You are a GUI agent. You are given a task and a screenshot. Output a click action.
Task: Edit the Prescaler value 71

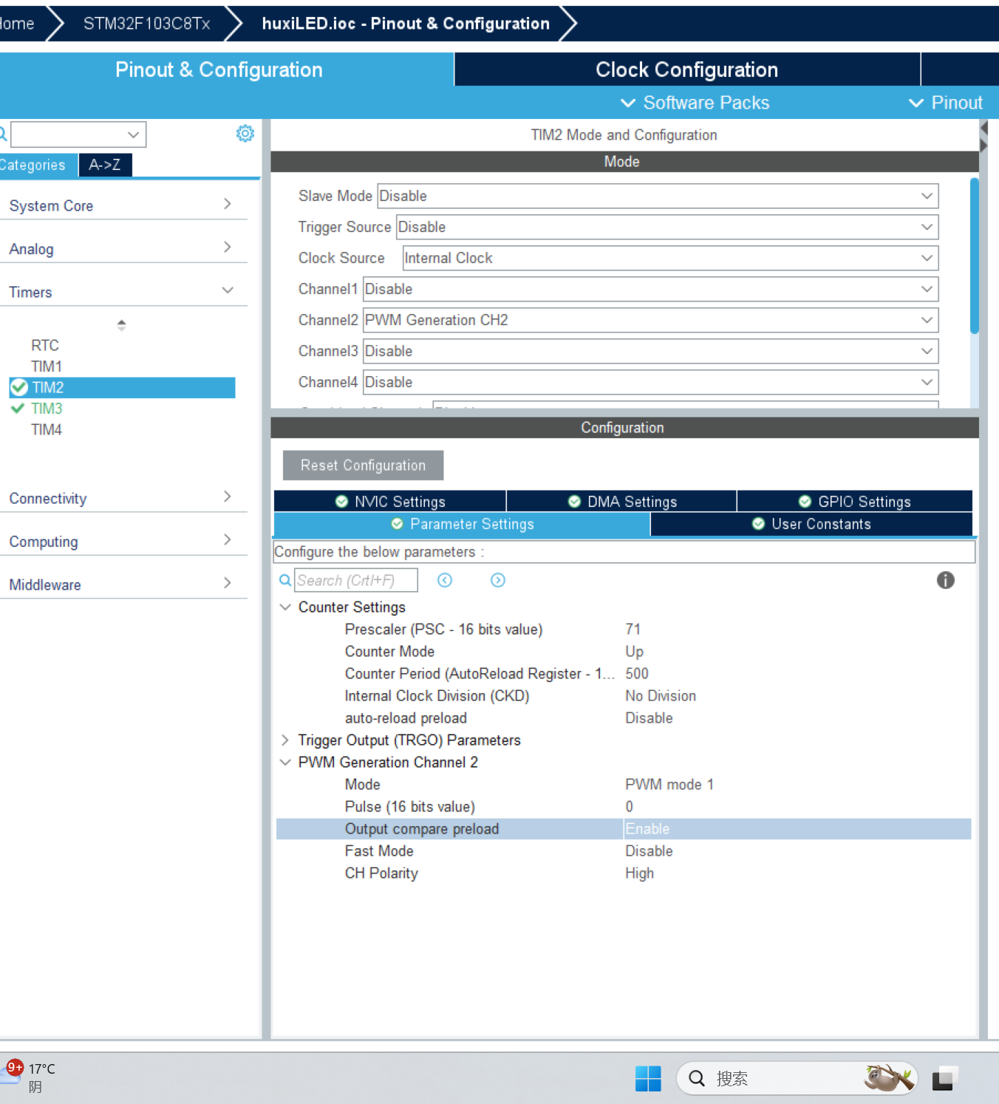point(633,629)
